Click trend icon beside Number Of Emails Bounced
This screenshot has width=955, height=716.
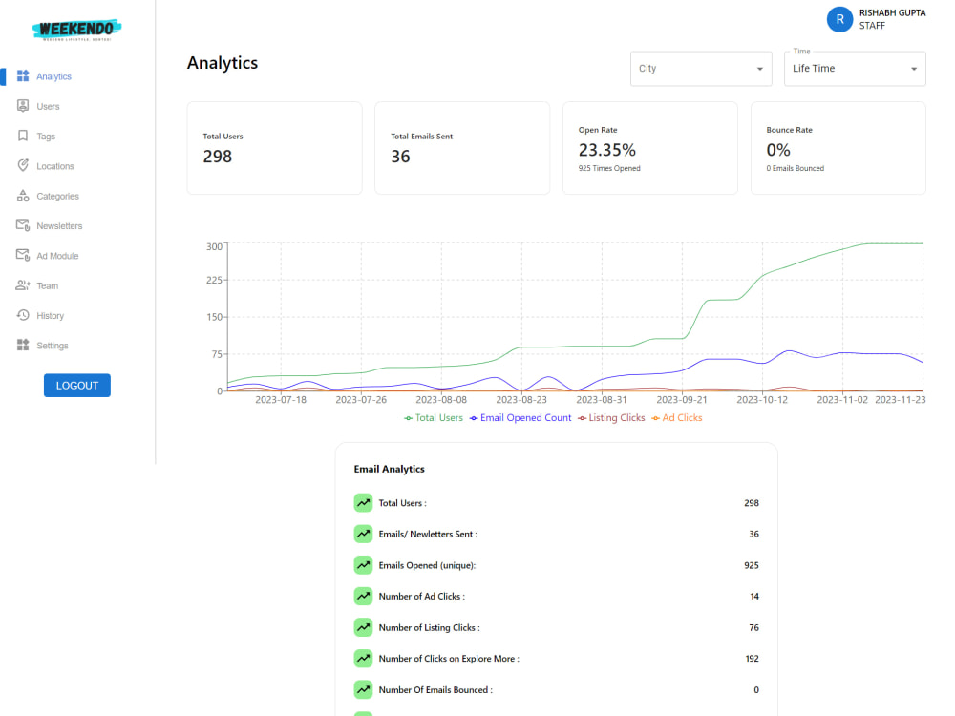pos(363,690)
